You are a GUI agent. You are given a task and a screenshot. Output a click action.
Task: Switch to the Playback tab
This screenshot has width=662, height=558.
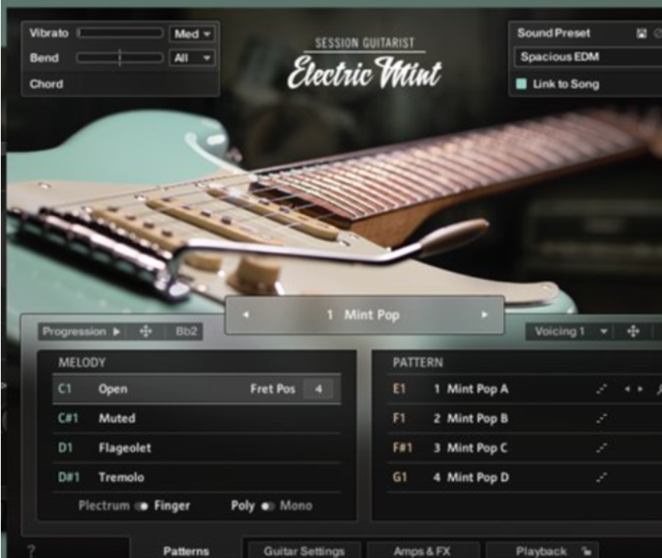(x=543, y=551)
